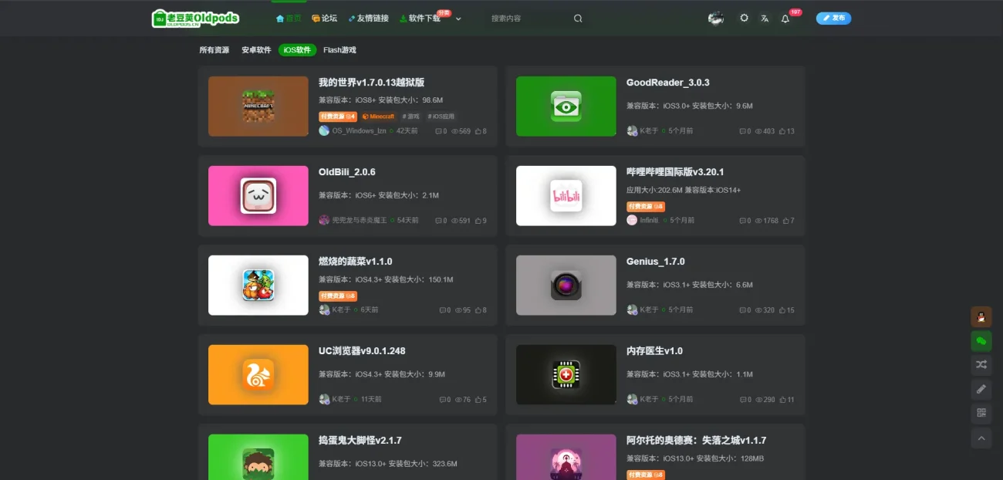Image resolution: width=1003 pixels, height=480 pixels.
Task: Select the 所有资源 tab
Action: (214, 50)
